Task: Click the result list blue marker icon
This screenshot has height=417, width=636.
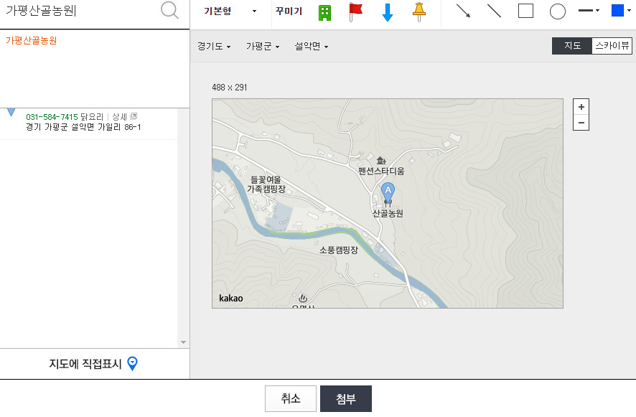Action: click(11, 113)
